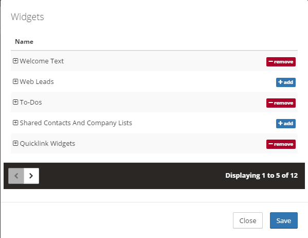Remove the To-Dos widget
The width and height of the screenshot is (308, 238).
click(x=281, y=103)
